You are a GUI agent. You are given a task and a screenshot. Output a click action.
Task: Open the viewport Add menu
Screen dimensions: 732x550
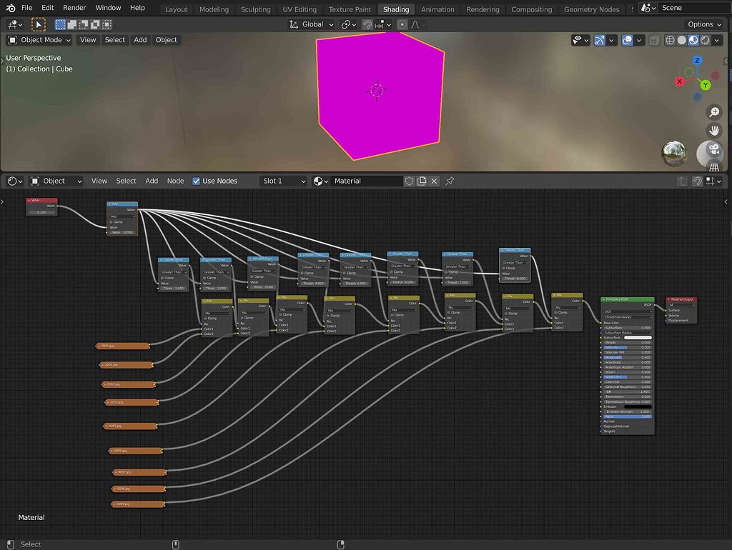(x=140, y=40)
